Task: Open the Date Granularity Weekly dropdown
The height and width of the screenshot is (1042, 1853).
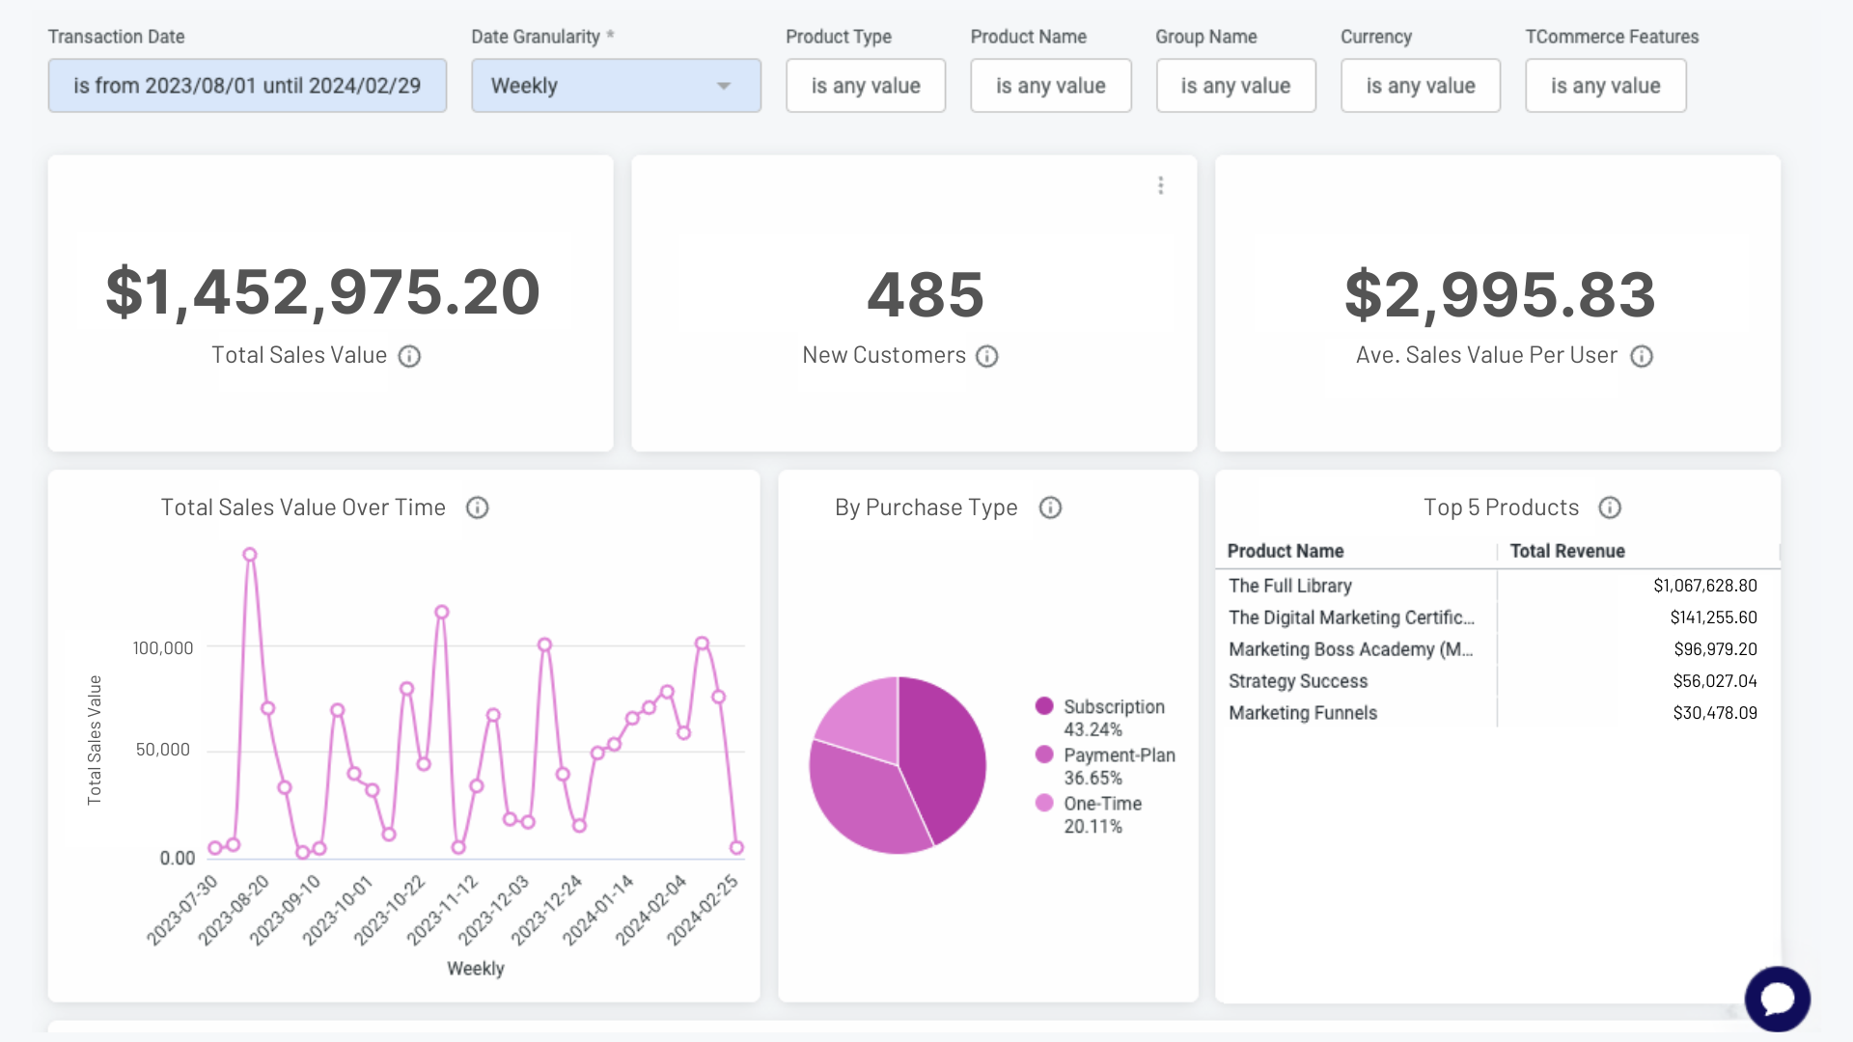Action: tap(616, 86)
